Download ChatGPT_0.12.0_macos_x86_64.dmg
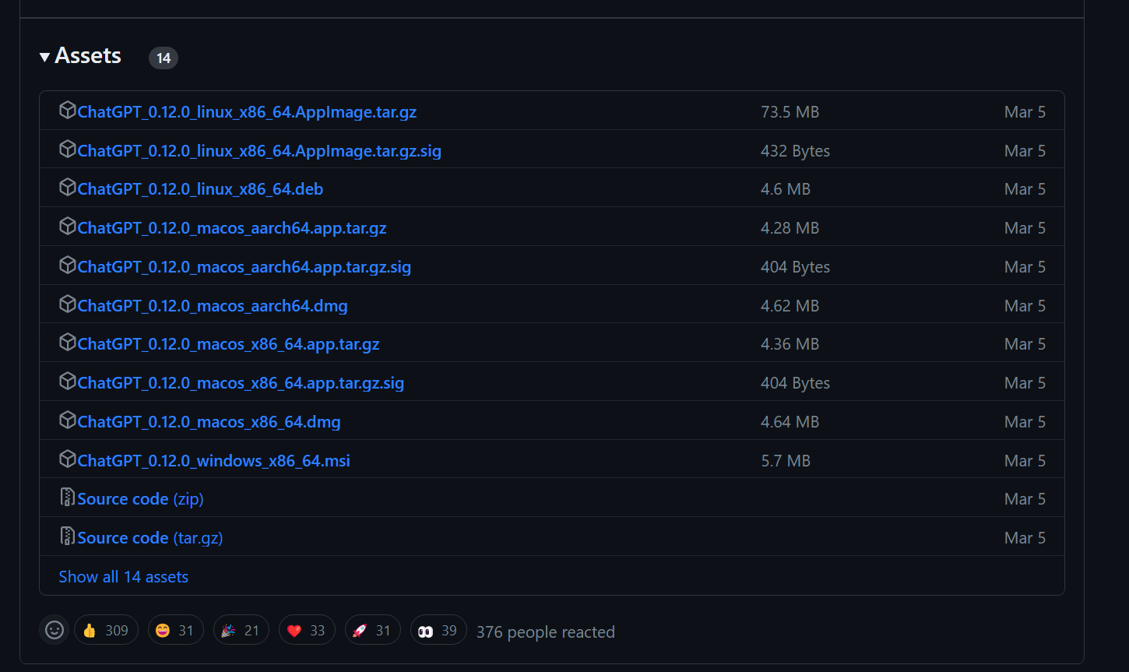The height and width of the screenshot is (672, 1129). [x=209, y=422]
